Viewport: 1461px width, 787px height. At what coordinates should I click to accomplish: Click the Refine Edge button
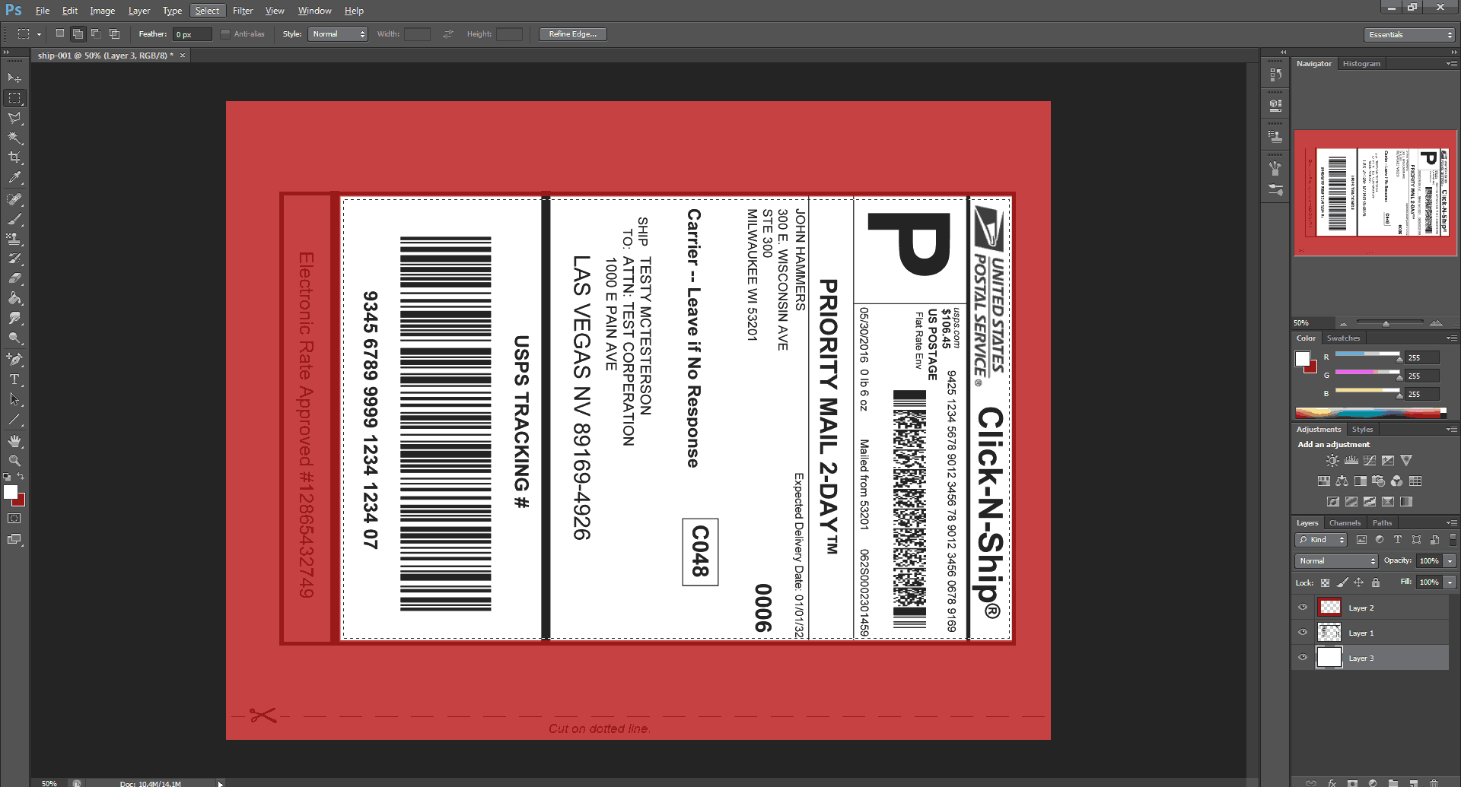pos(573,34)
